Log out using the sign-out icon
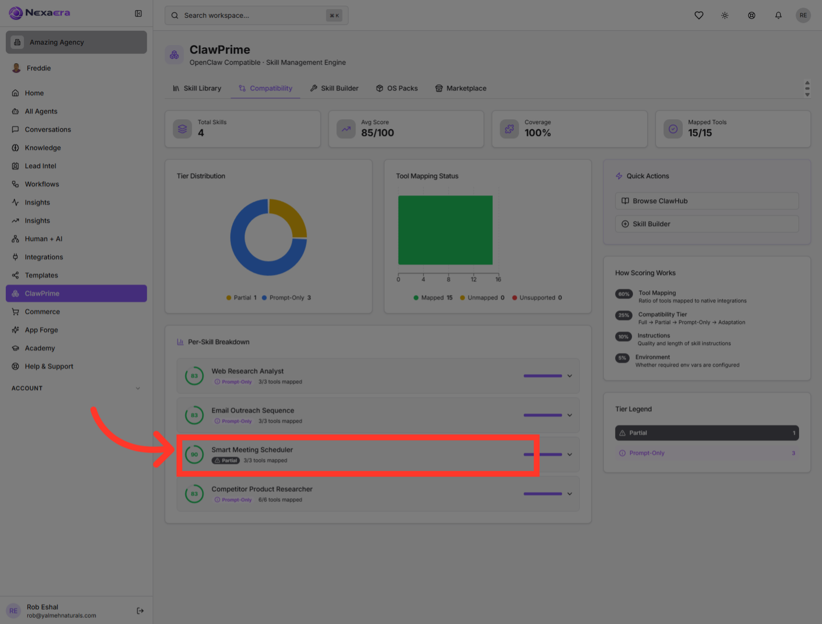This screenshot has width=822, height=624. click(140, 611)
